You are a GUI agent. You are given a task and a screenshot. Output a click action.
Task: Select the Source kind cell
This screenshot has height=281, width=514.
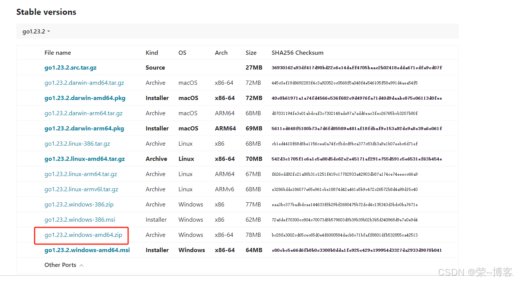tap(155, 68)
